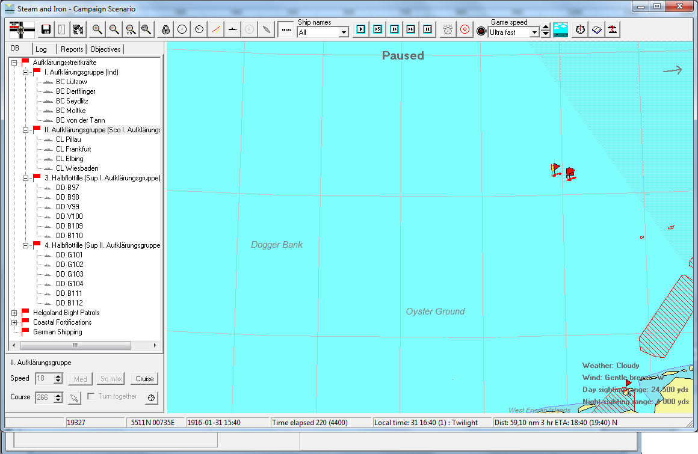Click the step-forward playback button

394,29
